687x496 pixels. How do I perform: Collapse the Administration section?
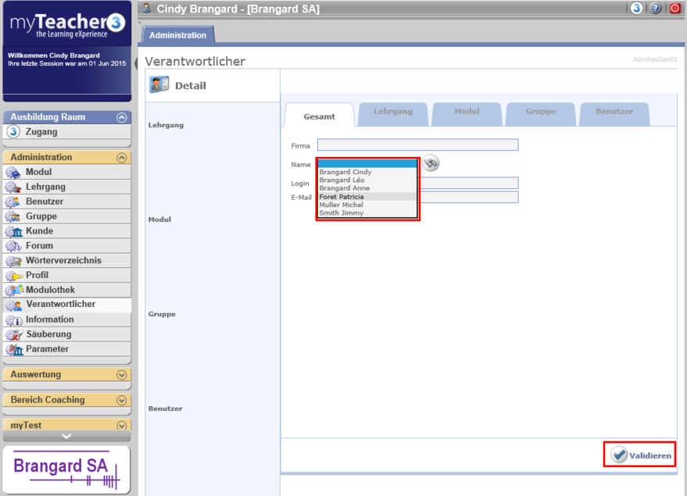121,158
